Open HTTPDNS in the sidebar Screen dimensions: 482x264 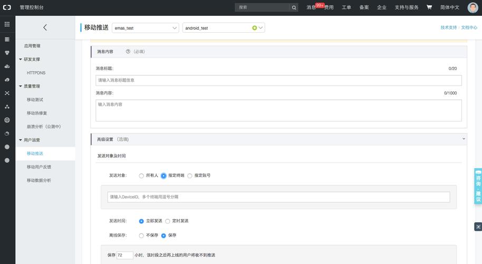(36, 73)
